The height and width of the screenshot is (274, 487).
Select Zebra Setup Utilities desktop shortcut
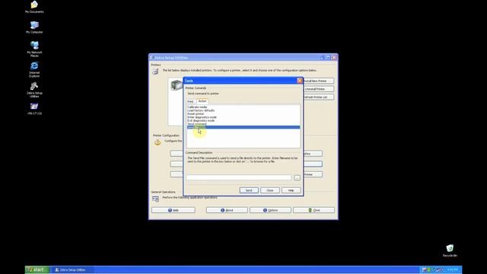[34, 90]
